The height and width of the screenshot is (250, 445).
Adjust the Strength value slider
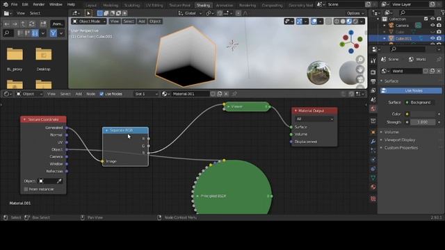(x=423, y=122)
